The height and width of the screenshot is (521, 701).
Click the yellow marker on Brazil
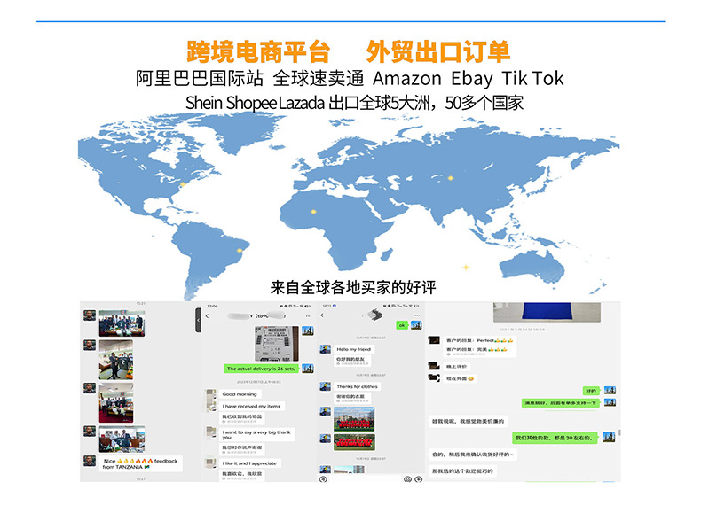(240, 251)
